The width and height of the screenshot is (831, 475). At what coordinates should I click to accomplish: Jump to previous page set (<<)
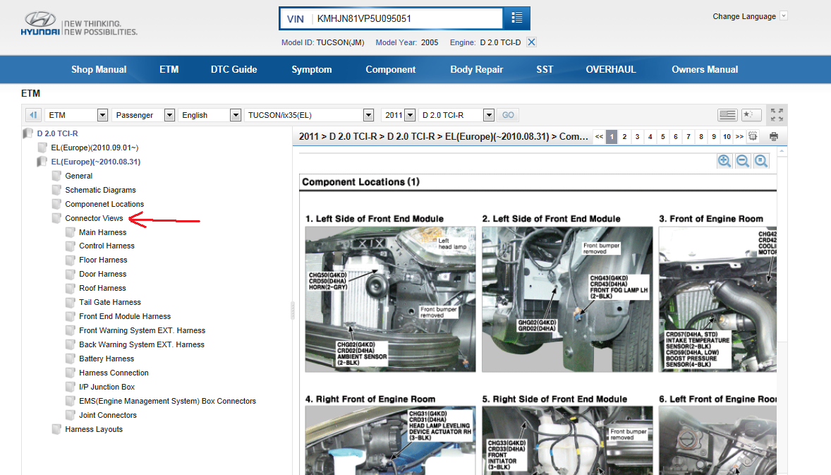pyautogui.click(x=599, y=137)
